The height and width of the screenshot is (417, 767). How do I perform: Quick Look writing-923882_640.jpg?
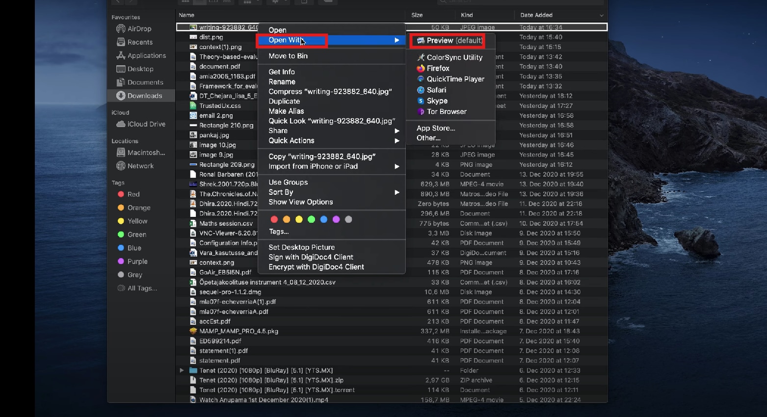(x=332, y=121)
